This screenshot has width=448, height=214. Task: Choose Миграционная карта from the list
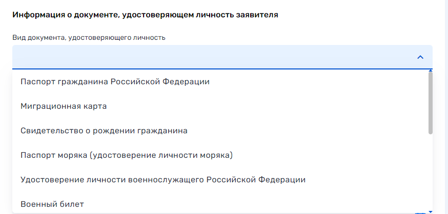[x=64, y=106]
